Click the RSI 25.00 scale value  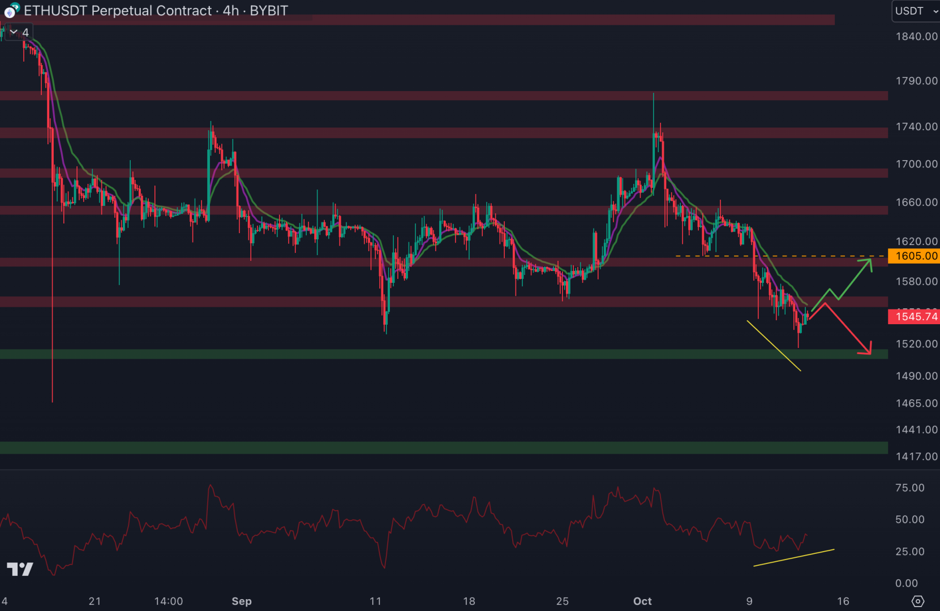coord(909,552)
